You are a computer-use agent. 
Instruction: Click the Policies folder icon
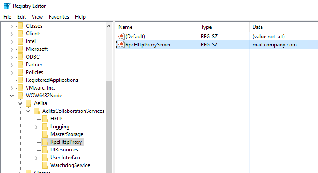(x=20, y=72)
